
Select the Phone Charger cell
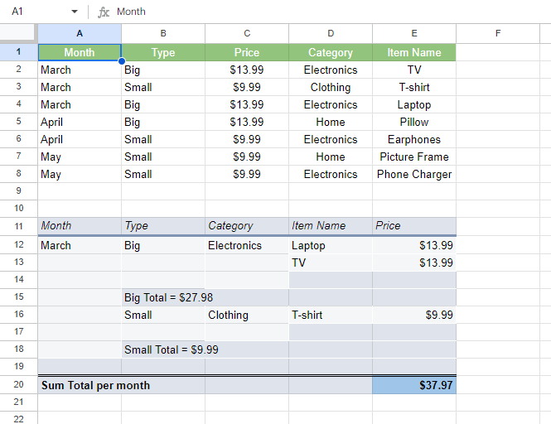pos(414,174)
